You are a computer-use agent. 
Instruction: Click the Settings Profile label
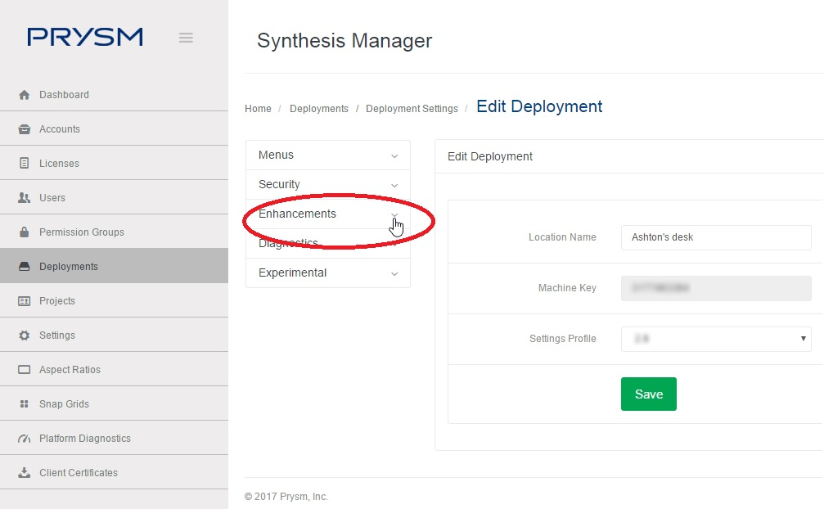click(x=562, y=339)
